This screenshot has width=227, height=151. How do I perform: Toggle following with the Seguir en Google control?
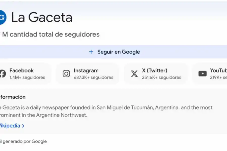click(113, 52)
